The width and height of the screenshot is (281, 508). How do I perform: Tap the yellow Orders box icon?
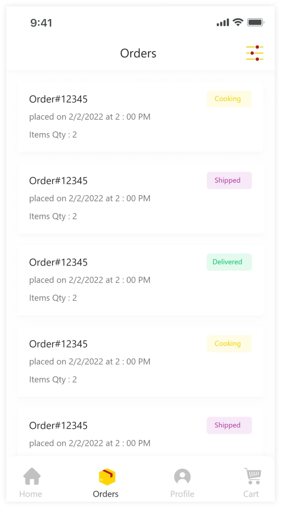[x=107, y=476]
